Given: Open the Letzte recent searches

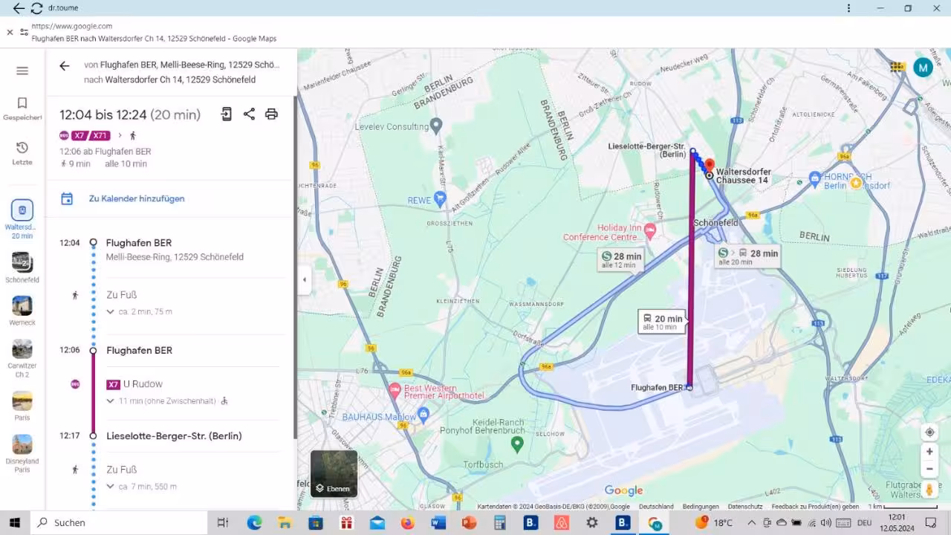Looking at the screenshot, I should click(22, 153).
